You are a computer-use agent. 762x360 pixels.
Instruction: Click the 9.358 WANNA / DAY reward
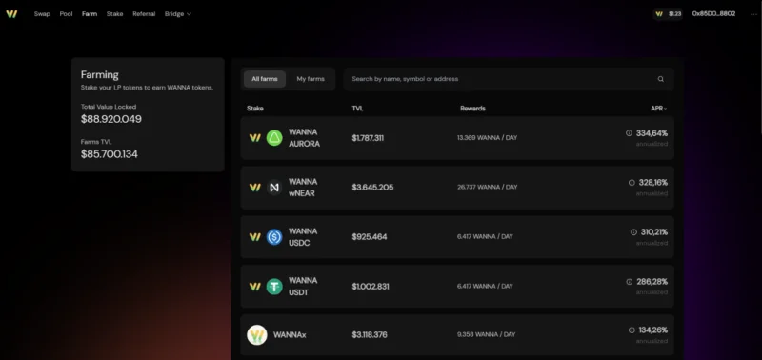pos(486,334)
